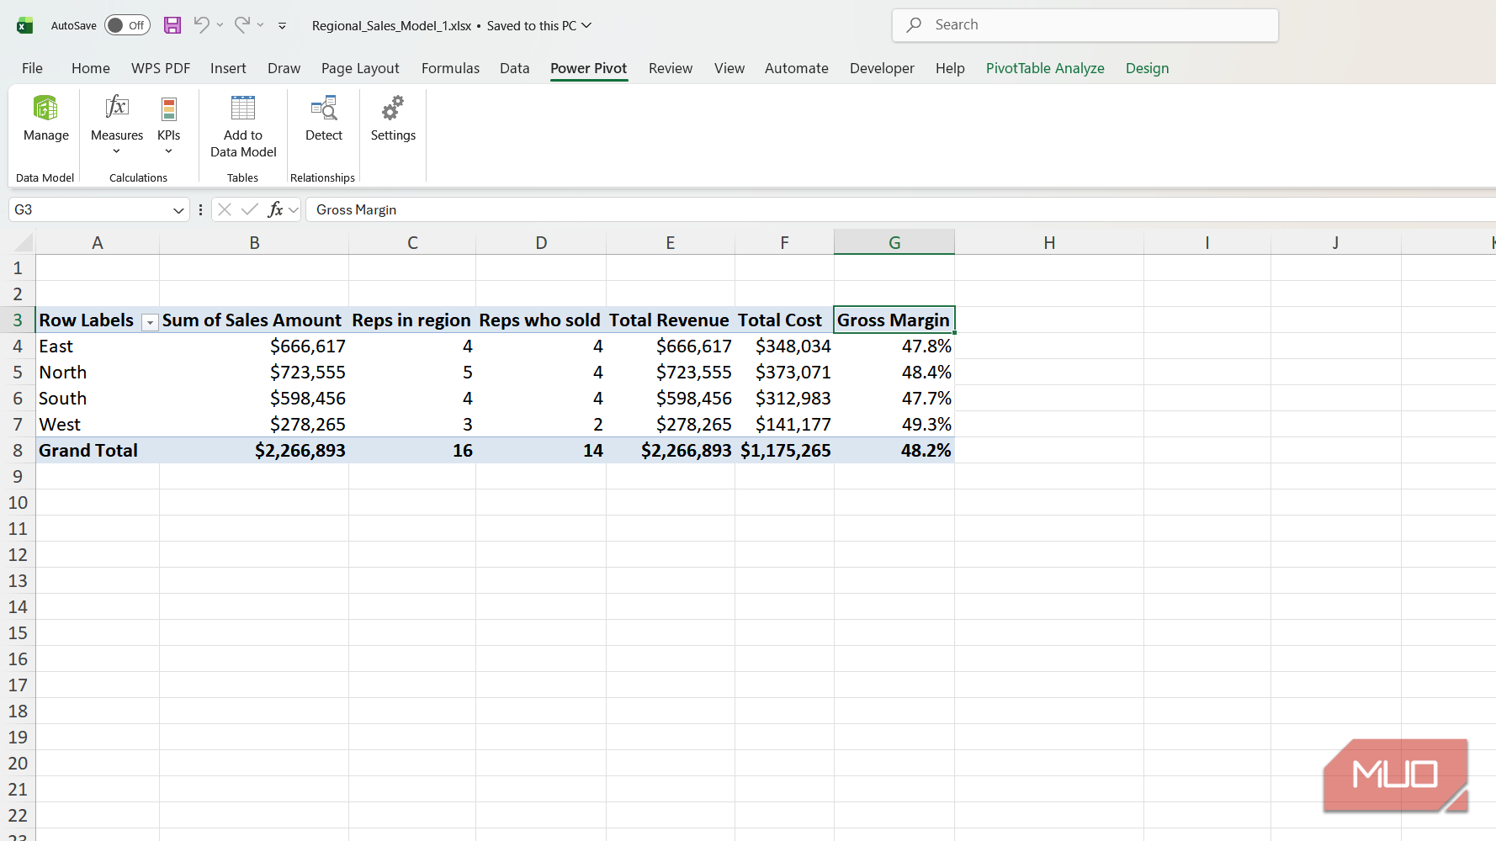Switch to the Insert tab
Image resolution: width=1496 pixels, height=841 pixels.
point(228,68)
